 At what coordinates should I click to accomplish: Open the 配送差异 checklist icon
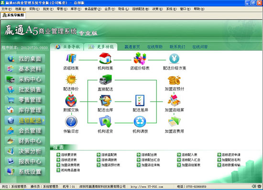(x=140, y=101)
